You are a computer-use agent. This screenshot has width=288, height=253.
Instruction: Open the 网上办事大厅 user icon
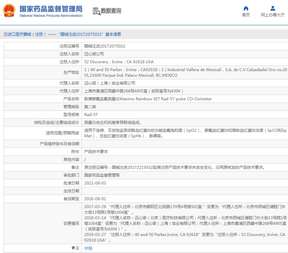(x=273, y=8)
